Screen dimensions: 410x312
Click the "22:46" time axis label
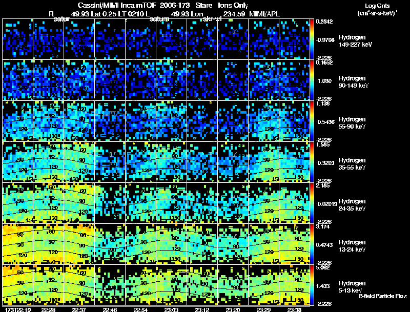[x=110, y=309]
